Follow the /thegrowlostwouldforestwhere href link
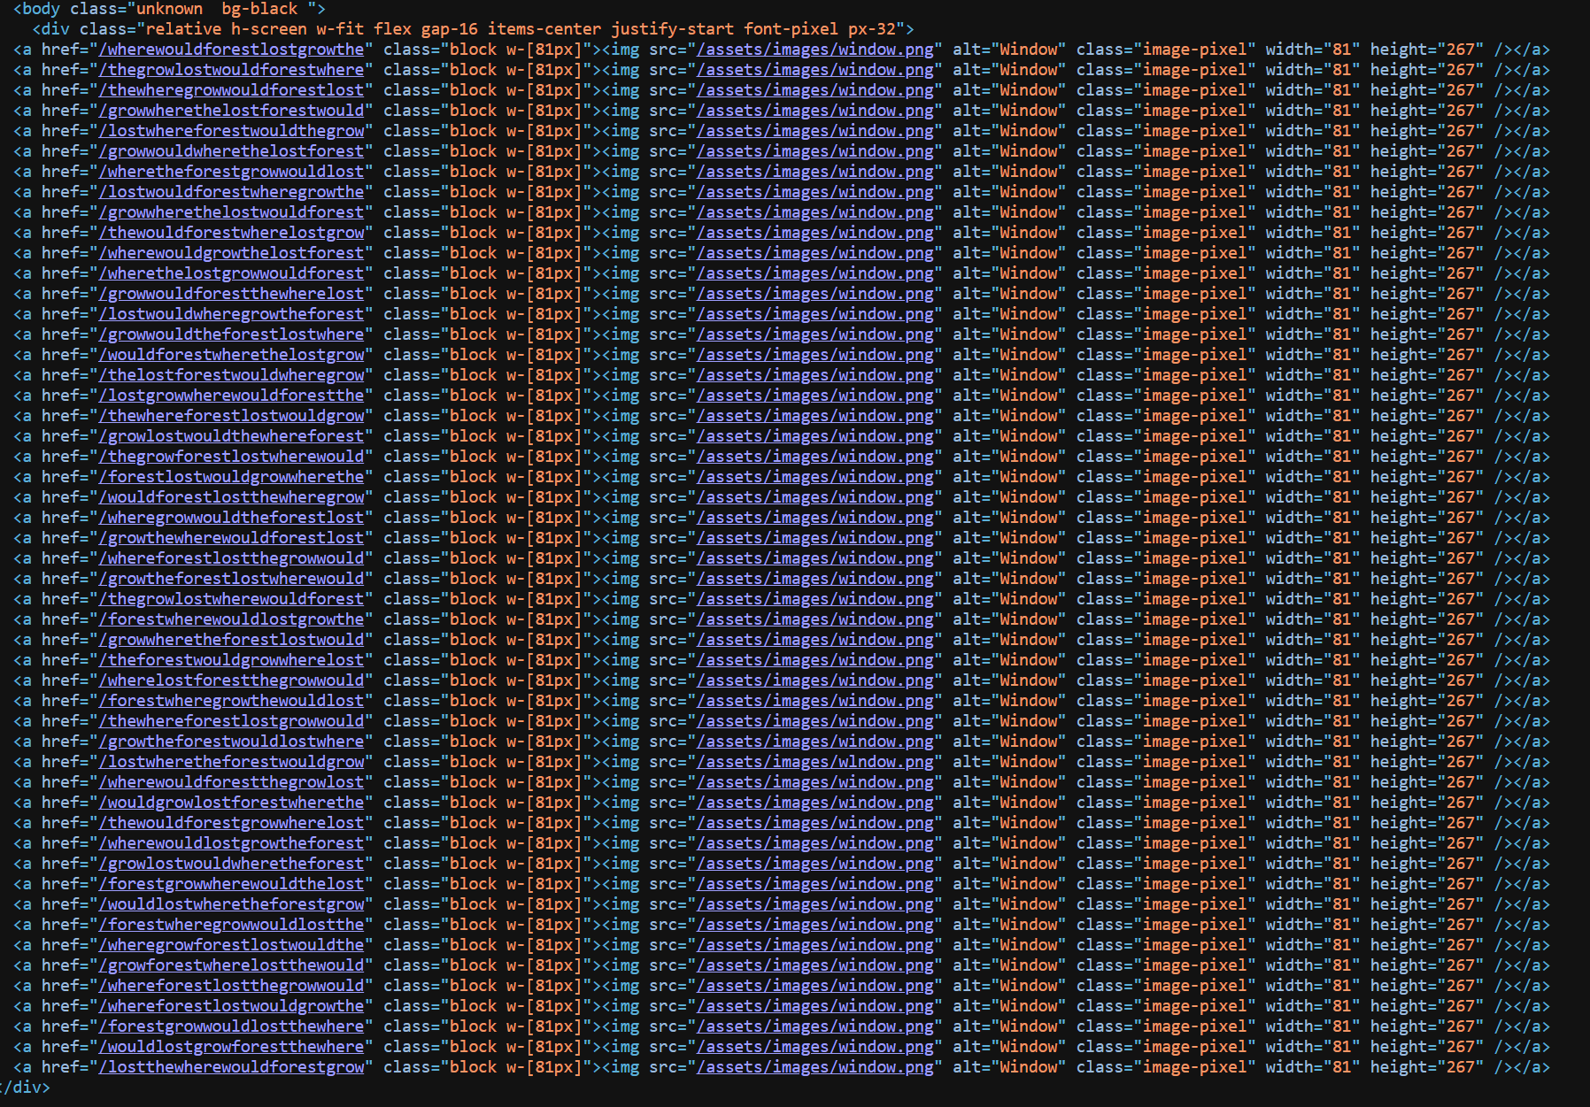Screen dimensions: 1590x1107 [231, 70]
